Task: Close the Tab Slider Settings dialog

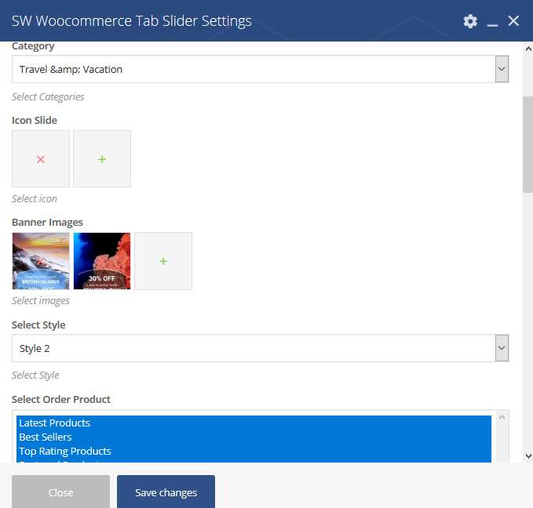Action: coord(513,21)
